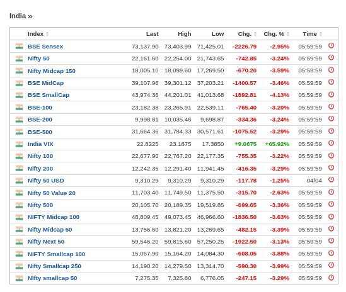The height and width of the screenshot is (292, 346).
Task: Open the Nifty Next 50 link
Action: click(x=46, y=242)
